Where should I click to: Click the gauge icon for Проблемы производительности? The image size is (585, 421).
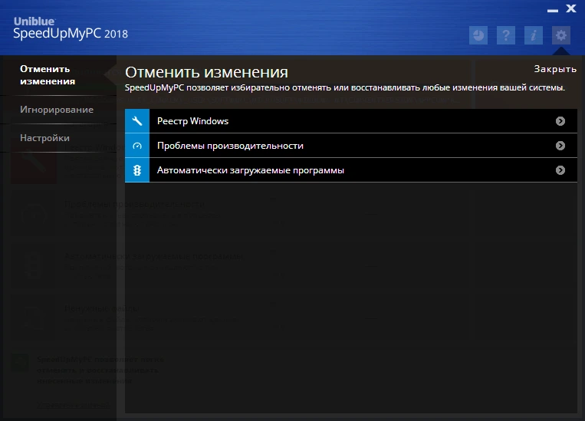[137, 146]
